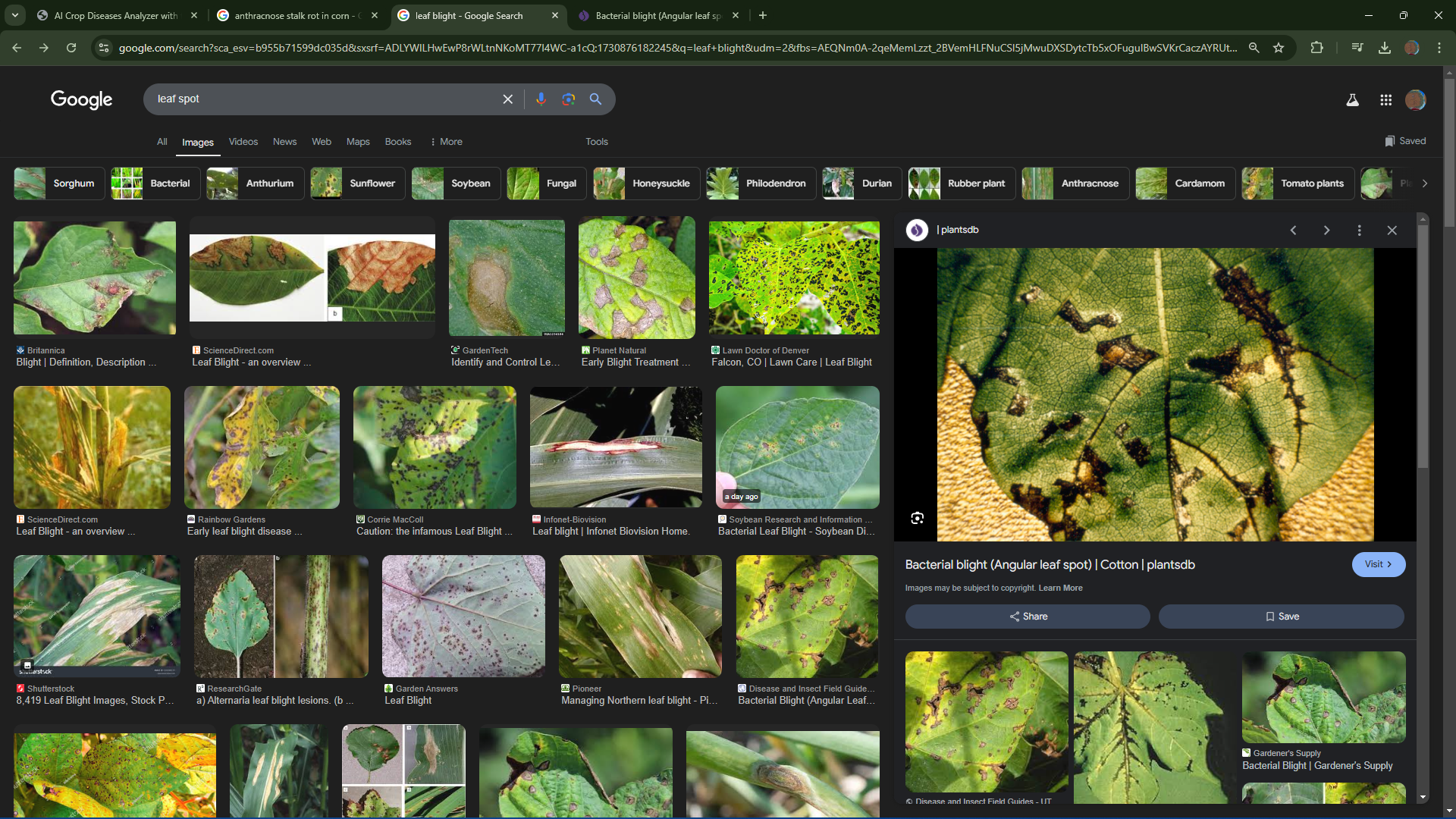Open preview panel three-dot options menu
The width and height of the screenshot is (1456, 819).
click(x=1359, y=231)
